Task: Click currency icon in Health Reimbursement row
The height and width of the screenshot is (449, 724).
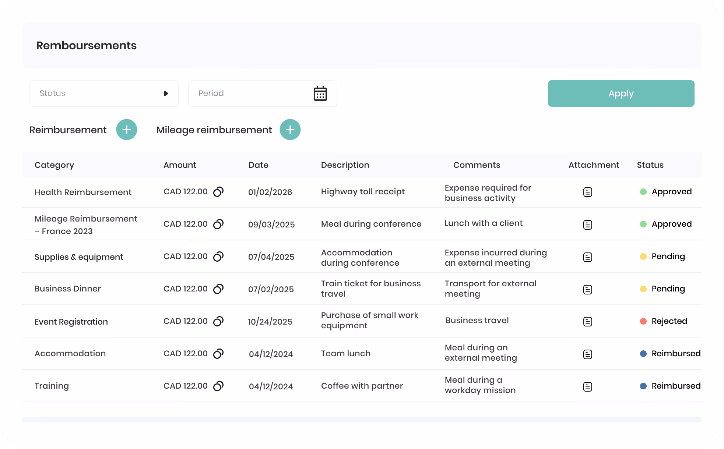Action: coord(219,192)
